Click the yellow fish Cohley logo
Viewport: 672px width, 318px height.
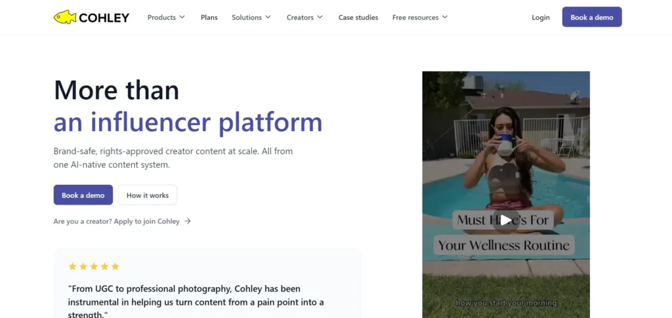[65, 17]
